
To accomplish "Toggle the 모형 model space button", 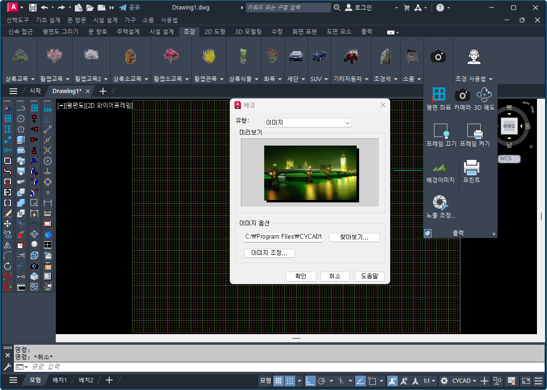I will 265,381.
